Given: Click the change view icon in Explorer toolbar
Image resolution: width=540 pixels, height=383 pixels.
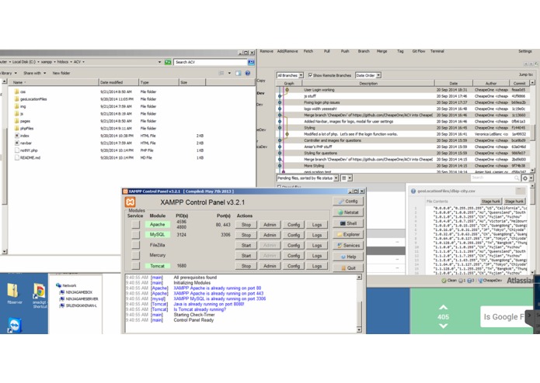Looking at the screenshot, I should click(221, 73).
